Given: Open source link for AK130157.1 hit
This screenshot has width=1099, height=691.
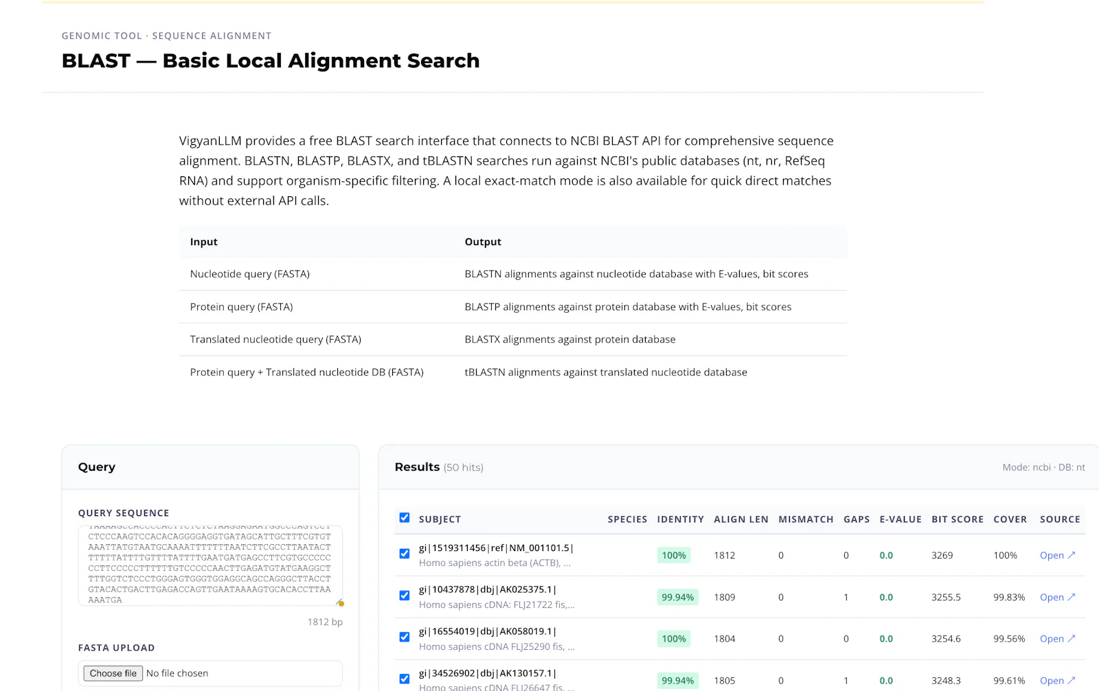Looking at the screenshot, I should point(1057,681).
